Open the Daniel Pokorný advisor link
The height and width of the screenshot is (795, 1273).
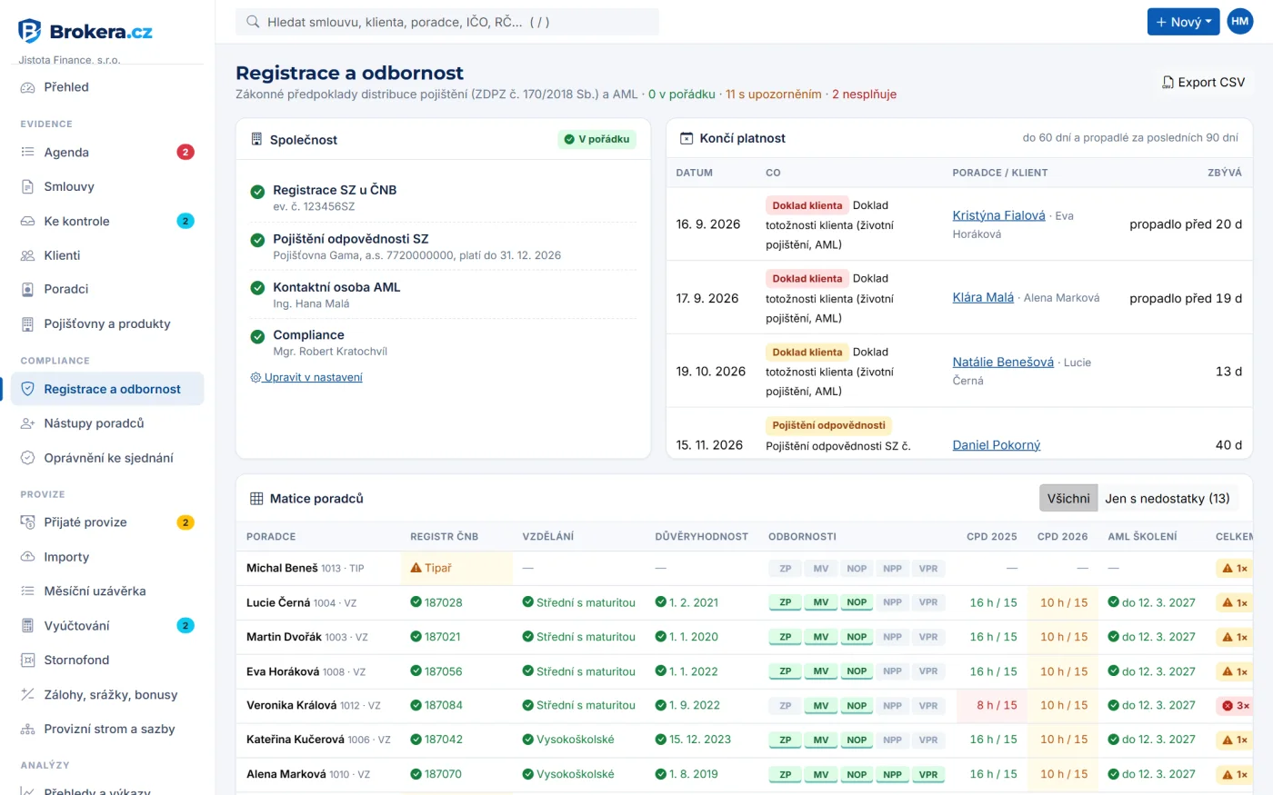(x=997, y=445)
